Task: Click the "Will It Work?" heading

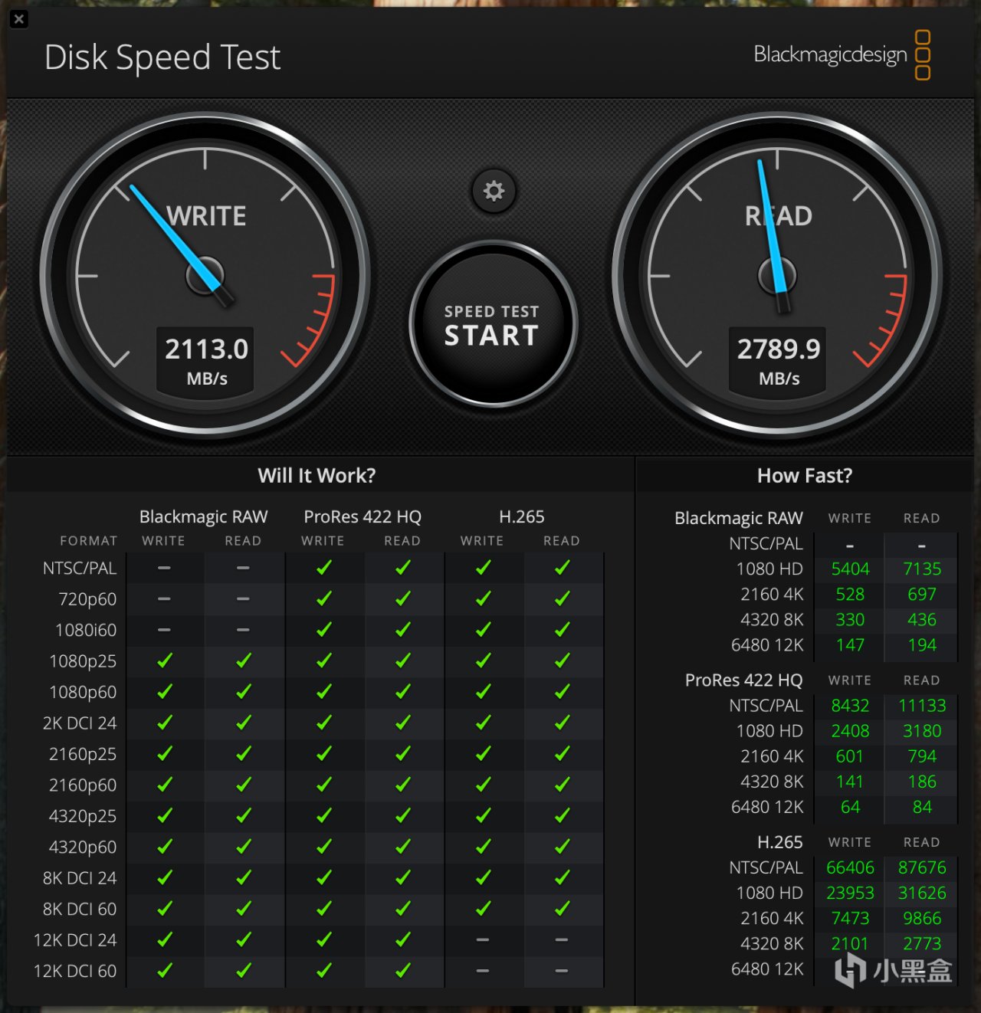Action: (x=317, y=476)
